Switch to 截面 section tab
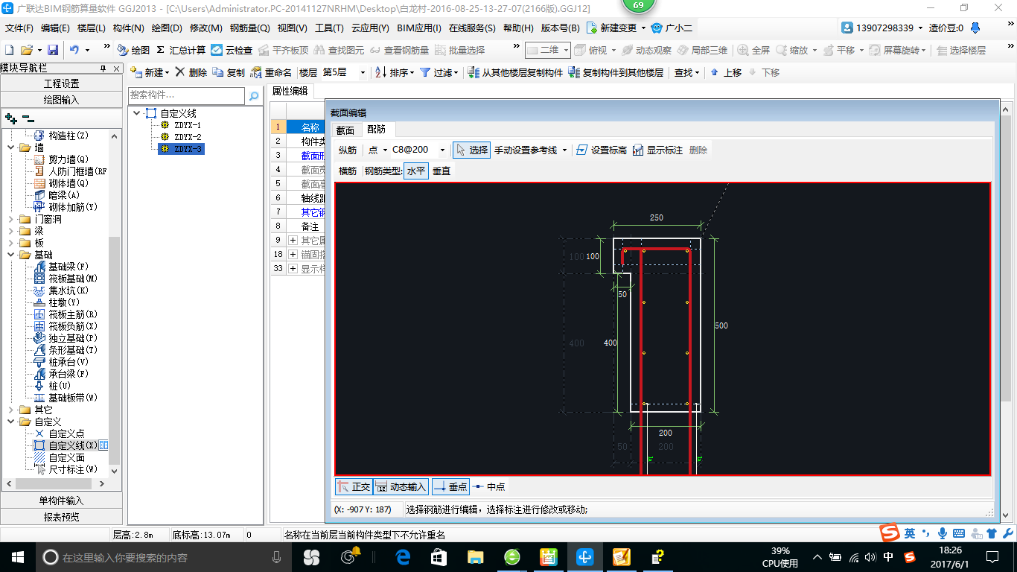The width and height of the screenshot is (1017, 572). [x=345, y=130]
